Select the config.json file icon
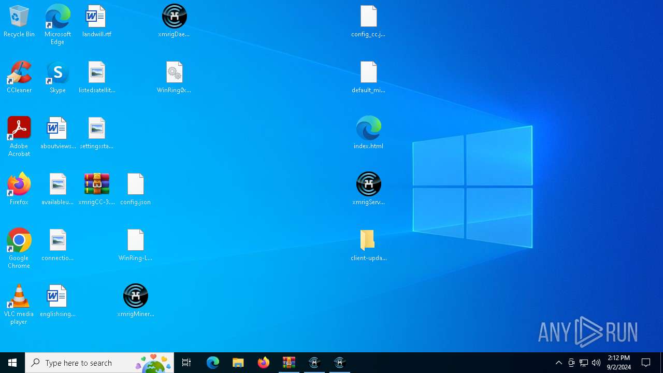This screenshot has height=373, width=663. point(135,190)
